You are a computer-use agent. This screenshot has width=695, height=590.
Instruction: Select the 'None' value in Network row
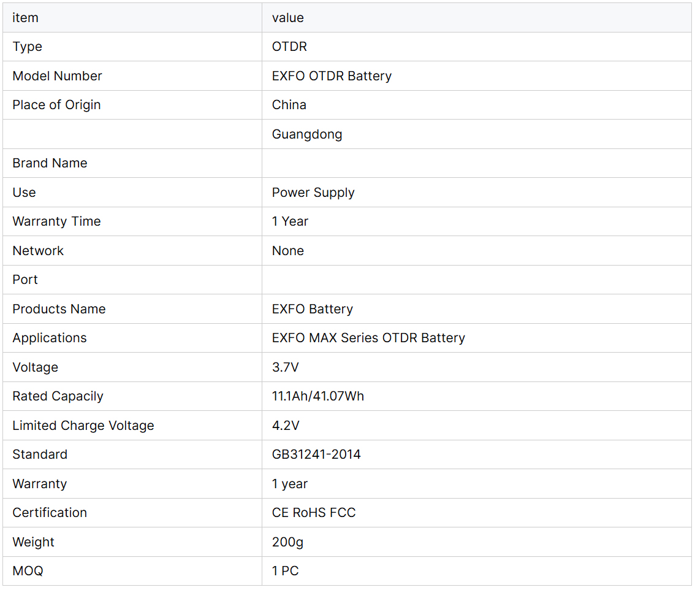tap(288, 251)
